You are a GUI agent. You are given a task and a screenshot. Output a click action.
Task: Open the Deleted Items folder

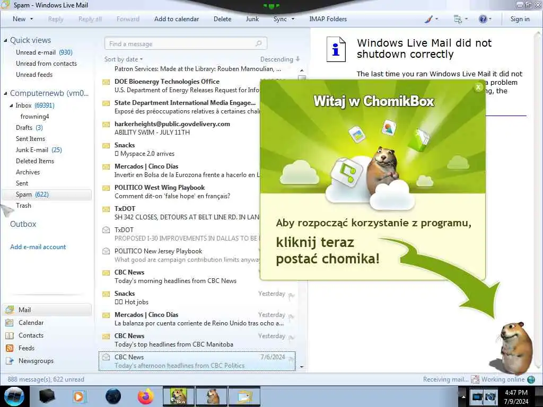[35, 161]
